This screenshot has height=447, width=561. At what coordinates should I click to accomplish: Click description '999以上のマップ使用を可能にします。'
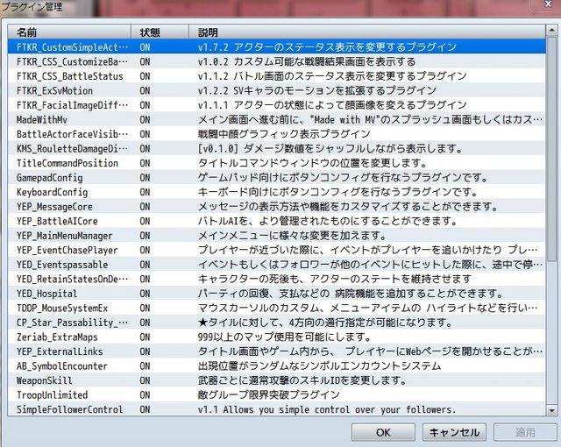click(x=284, y=337)
